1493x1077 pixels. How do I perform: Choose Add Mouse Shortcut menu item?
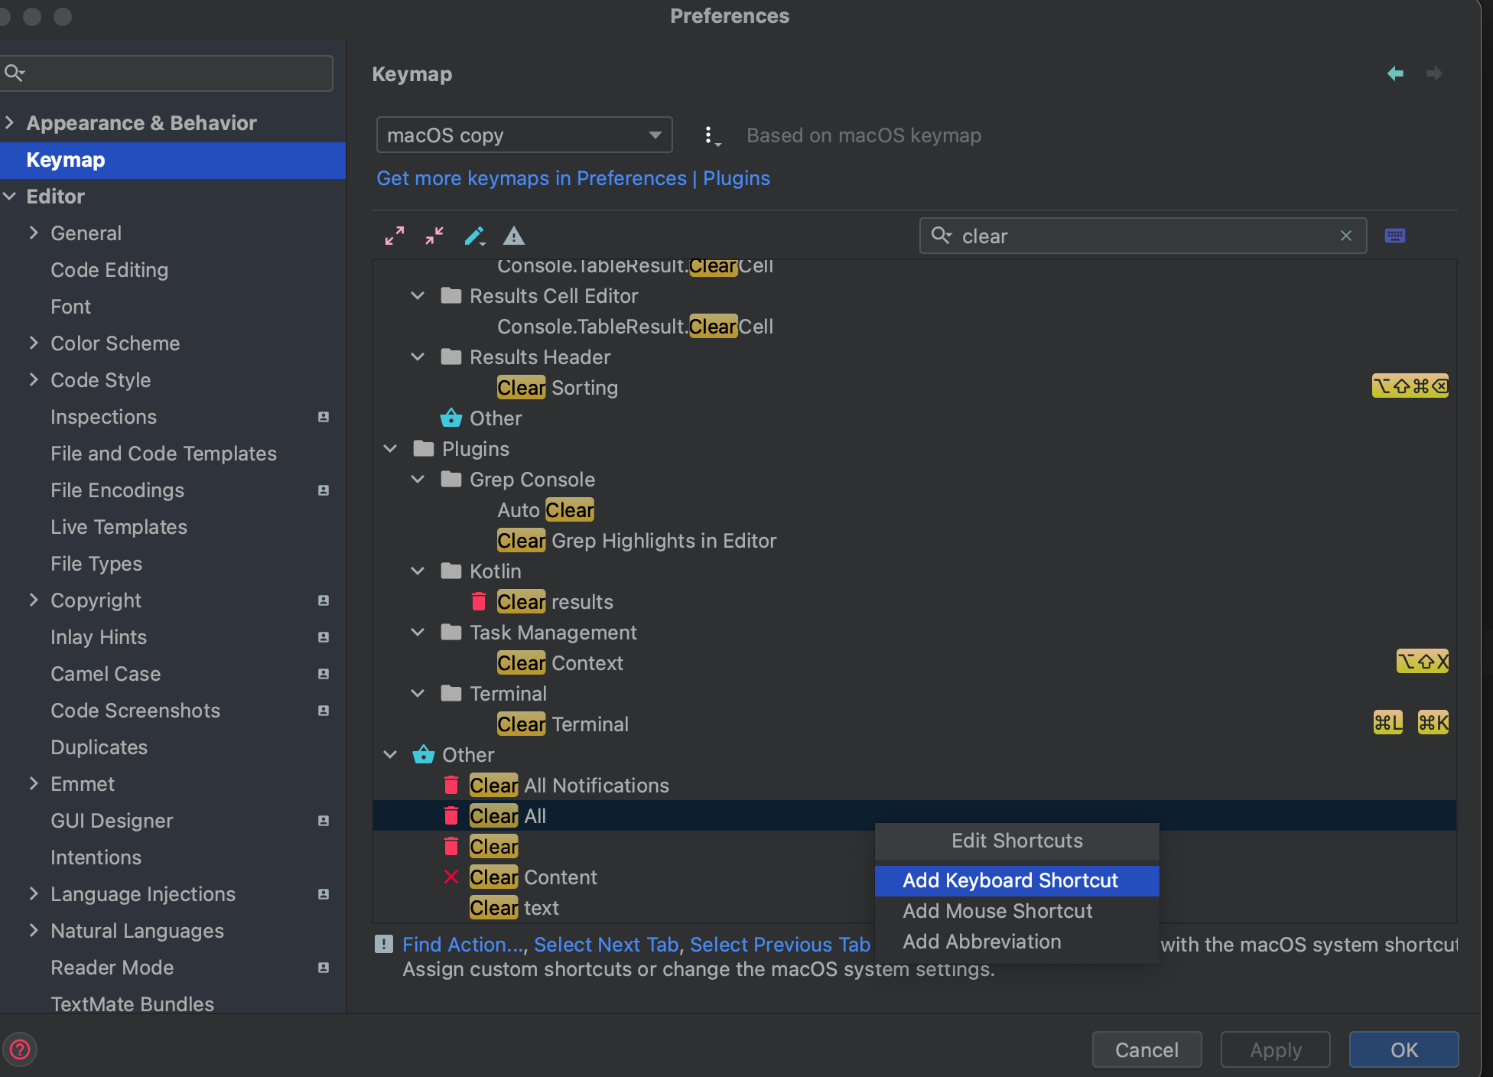click(997, 911)
